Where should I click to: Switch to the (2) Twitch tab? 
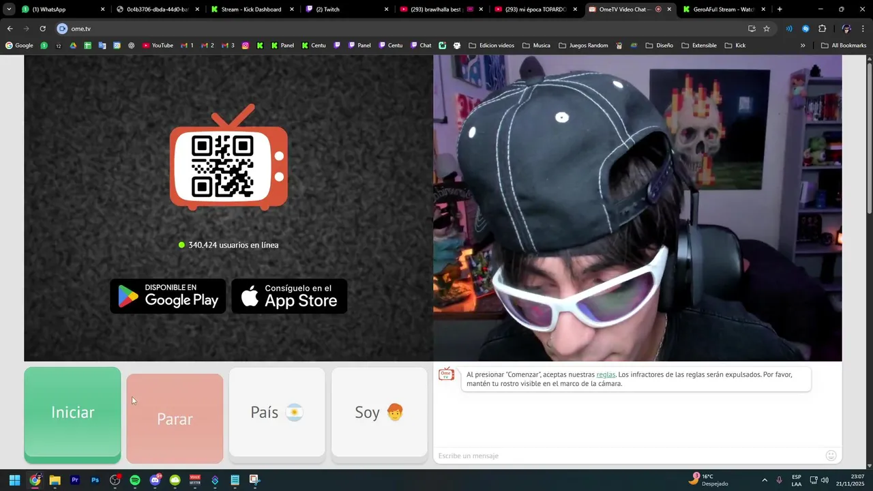tap(347, 10)
